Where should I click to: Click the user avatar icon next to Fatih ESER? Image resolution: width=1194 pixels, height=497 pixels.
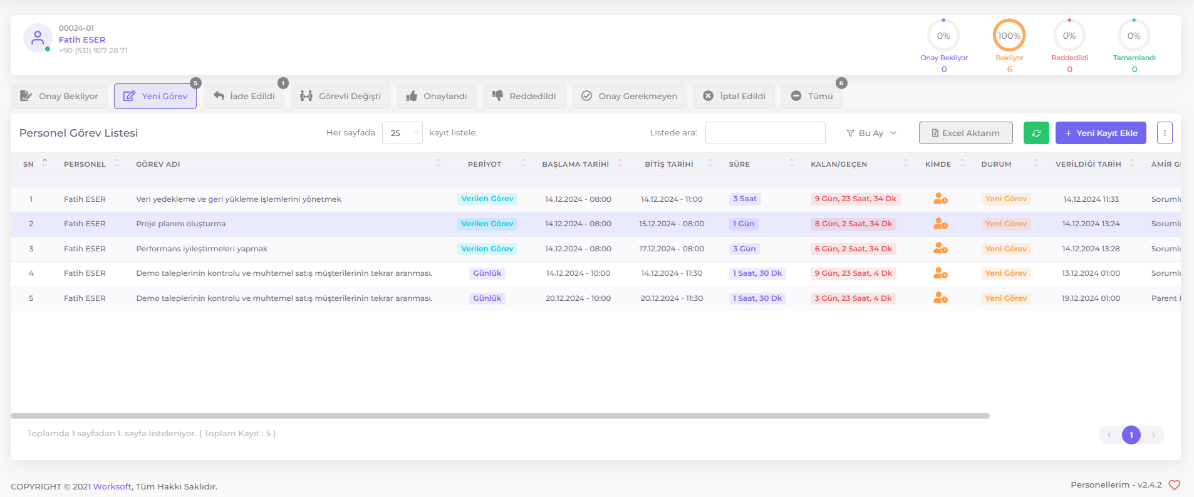38,38
